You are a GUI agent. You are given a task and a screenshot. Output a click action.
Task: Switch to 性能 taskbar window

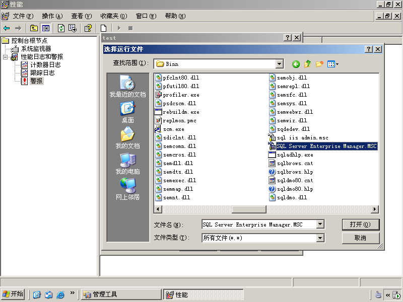click(x=204, y=294)
